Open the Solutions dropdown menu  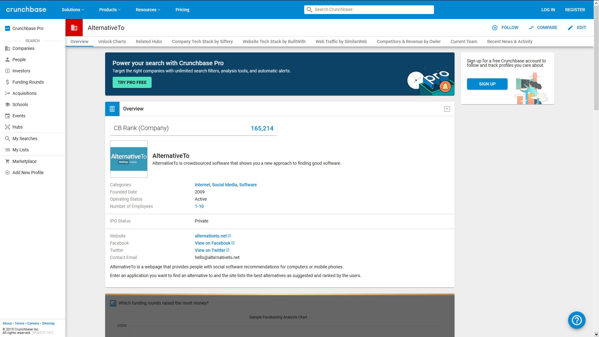pyautogui.click(x=73, y=10)
